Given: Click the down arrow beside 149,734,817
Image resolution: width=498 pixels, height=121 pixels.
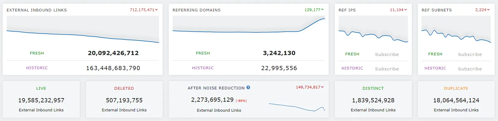Looking at the screenshot, I should click(x=322, y=87).
